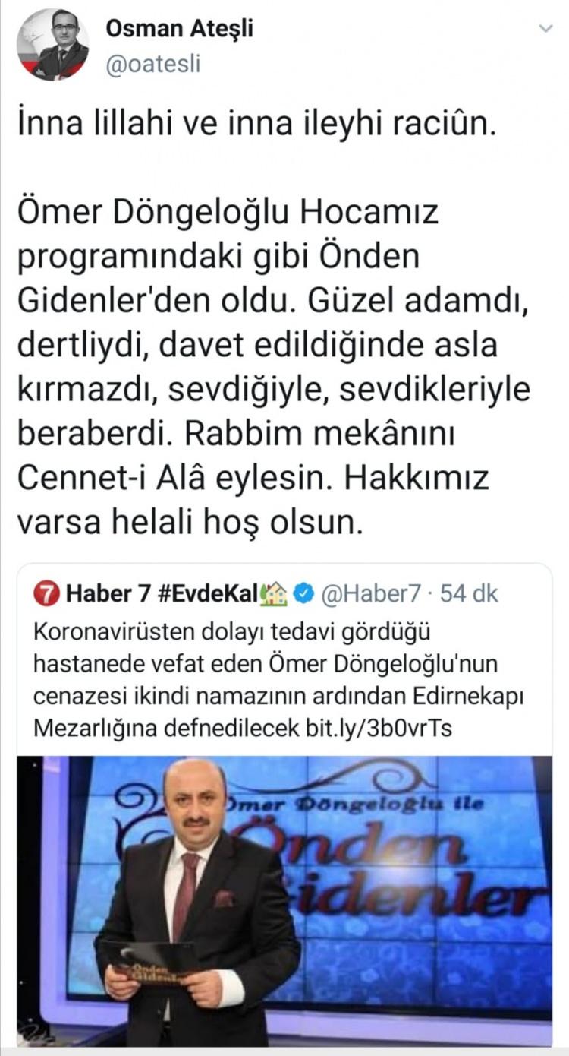This screenshot has height=1056, width=569.
Task: Expand the tweet options chevron
Action: (x=545, y=29)
